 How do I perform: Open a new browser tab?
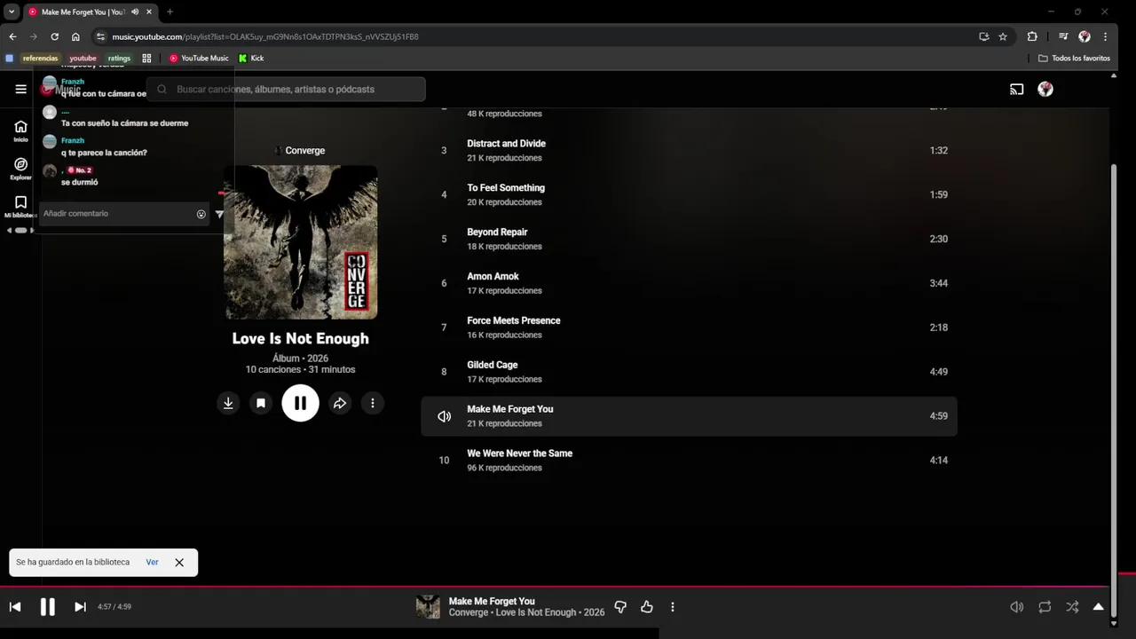[170, 12]
